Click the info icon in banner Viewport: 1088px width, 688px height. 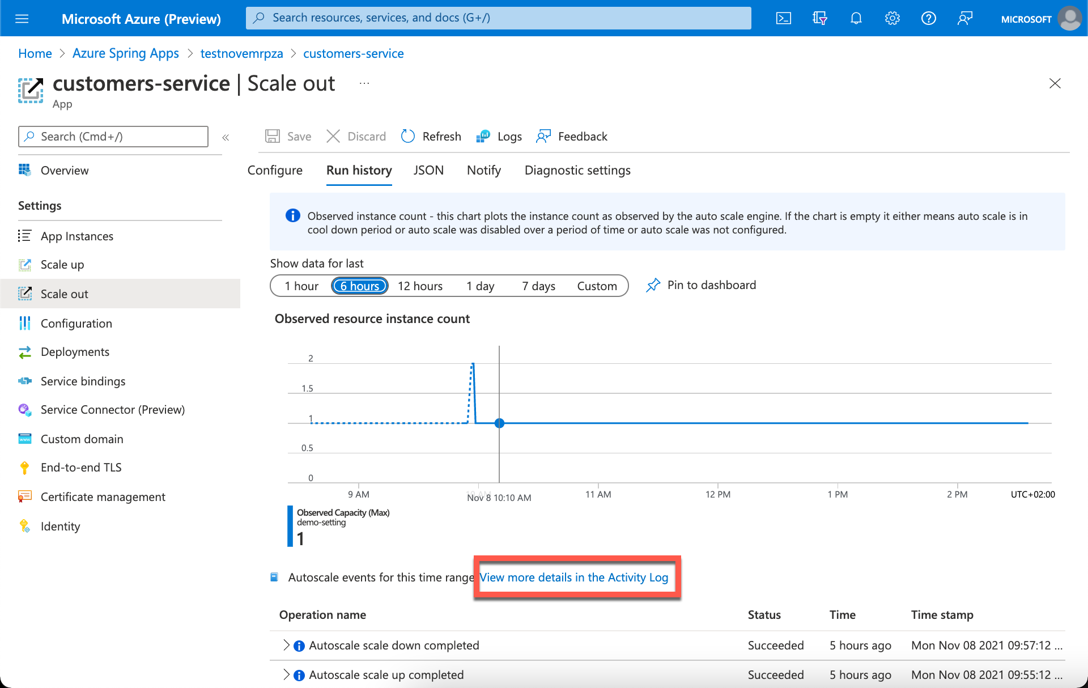292,215
